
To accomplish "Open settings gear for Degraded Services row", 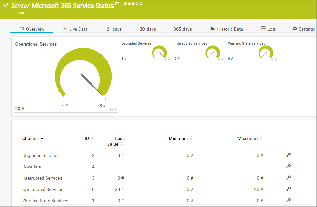I will [288, 155].
